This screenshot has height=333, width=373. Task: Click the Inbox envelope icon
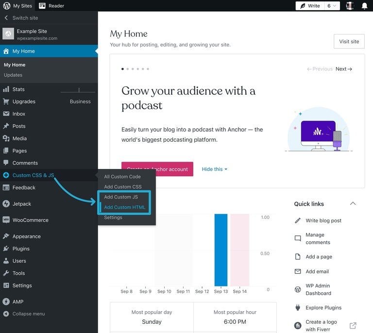(6, 114)
